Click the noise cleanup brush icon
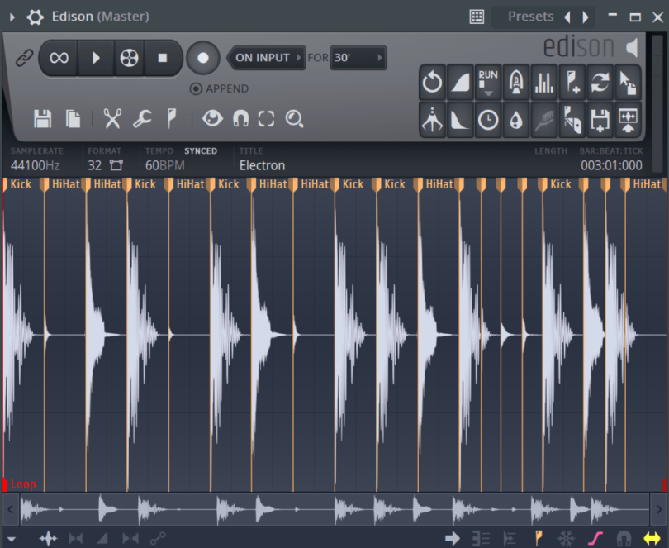The image size is (669, 548). pyautogui.click(x=544, y=120)
